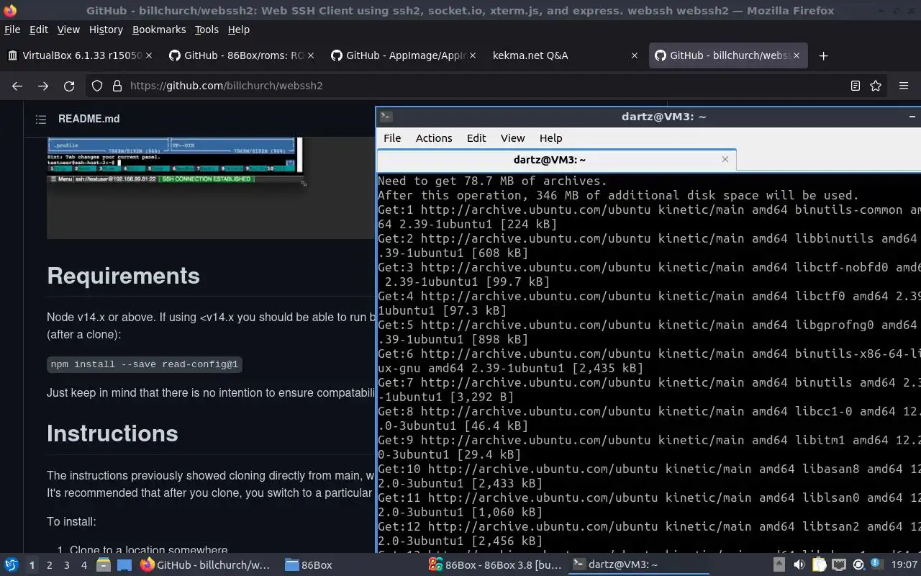Open the removable media eject tray icon

779,565
